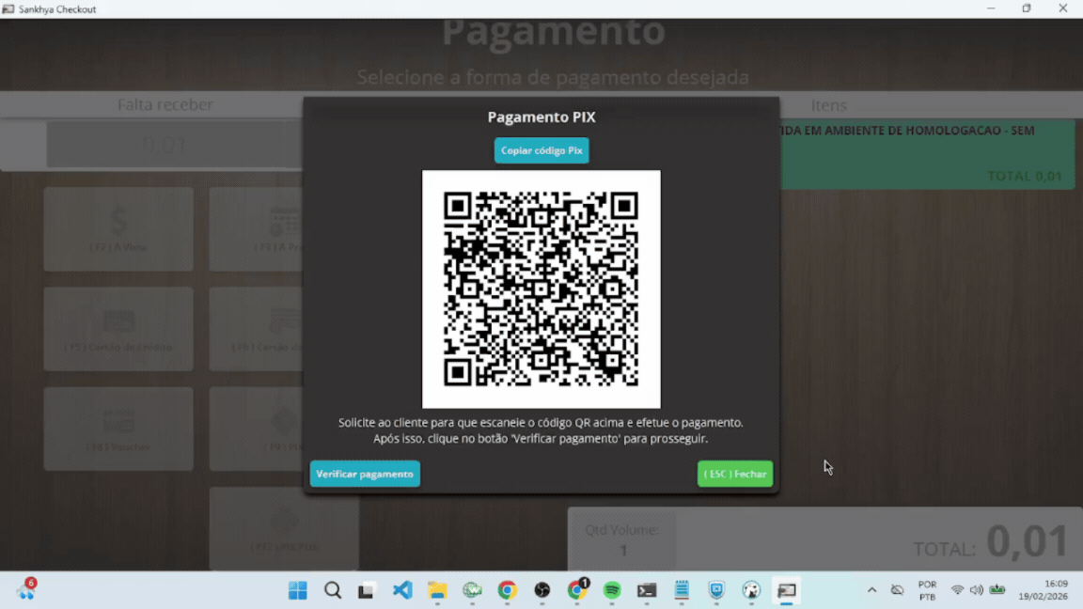The image size is (1083, 609).
Task: Copy the Pix code with Copiar código Pix
Action: click(541, 149)
